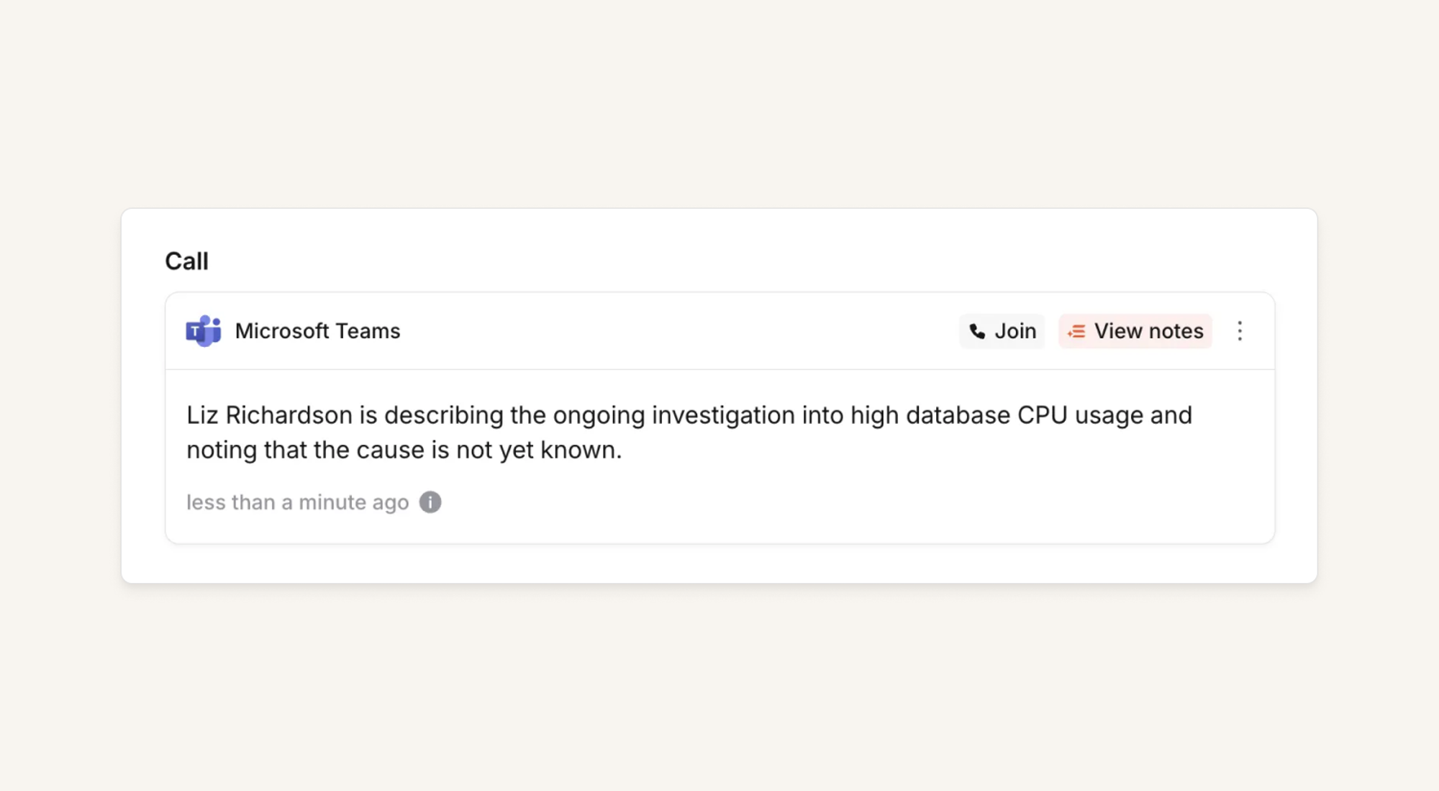Image resolution: width=1439 pixels, height=791 pixels.
Task: Click the info icon beside the timestamp
Action: point(430,502)
